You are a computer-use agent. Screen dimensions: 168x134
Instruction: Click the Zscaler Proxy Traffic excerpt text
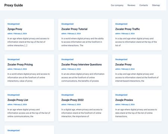pyautogui.click(x=136, y=42)
